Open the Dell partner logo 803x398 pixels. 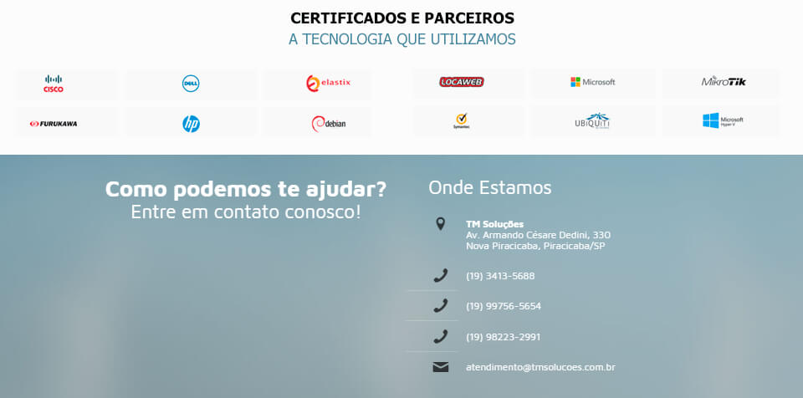pos(191,84)
